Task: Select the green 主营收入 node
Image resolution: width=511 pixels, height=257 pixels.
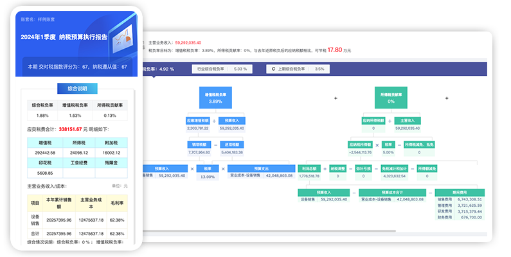Action: click(x=408, y=121)
